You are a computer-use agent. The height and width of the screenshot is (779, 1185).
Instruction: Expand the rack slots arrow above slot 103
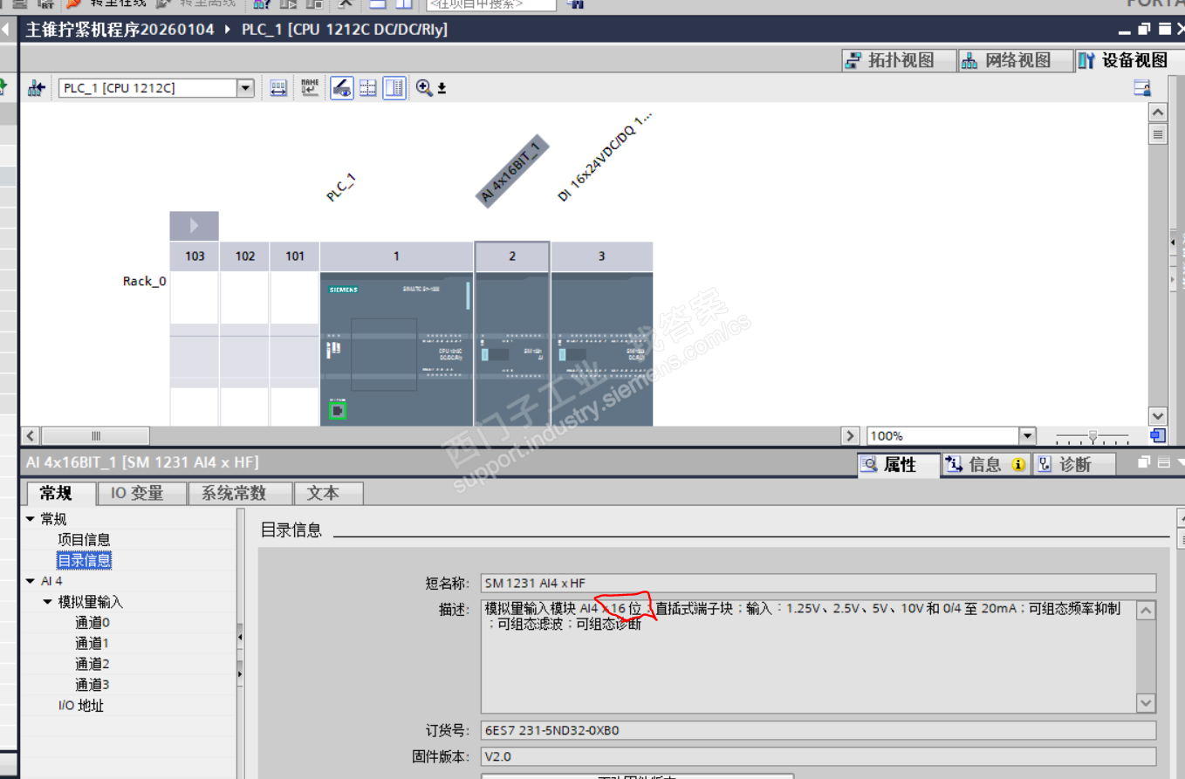[194, 226]
